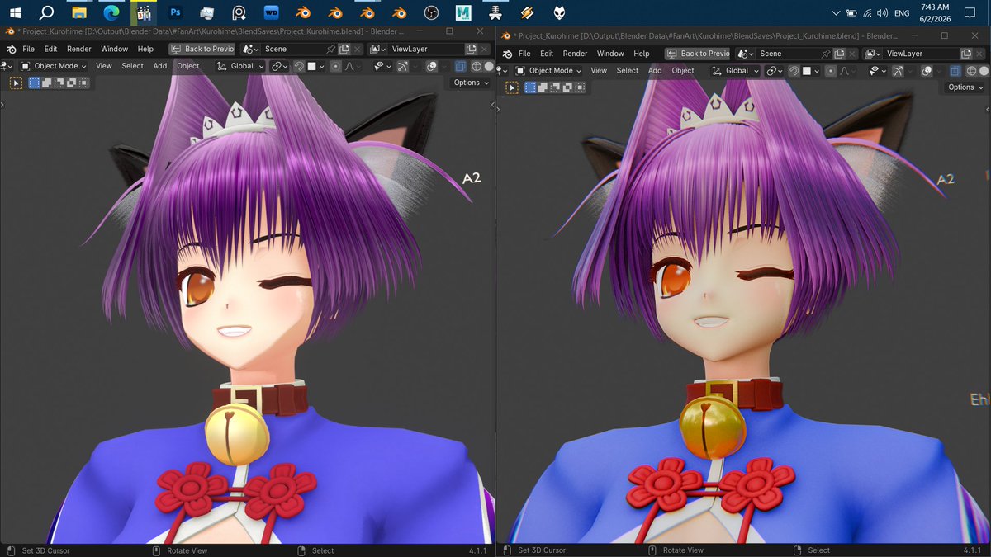Toggle proportional editing in right window
Screen dimensions: 991x557
[x=832, y=71]
